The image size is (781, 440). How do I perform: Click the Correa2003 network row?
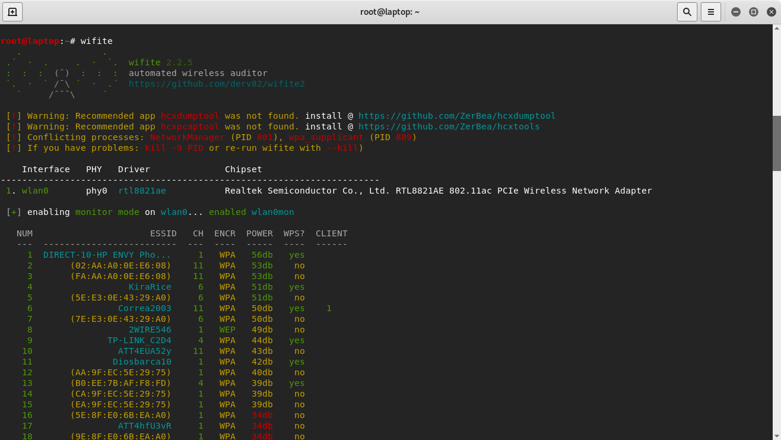[x=144, y=308]
